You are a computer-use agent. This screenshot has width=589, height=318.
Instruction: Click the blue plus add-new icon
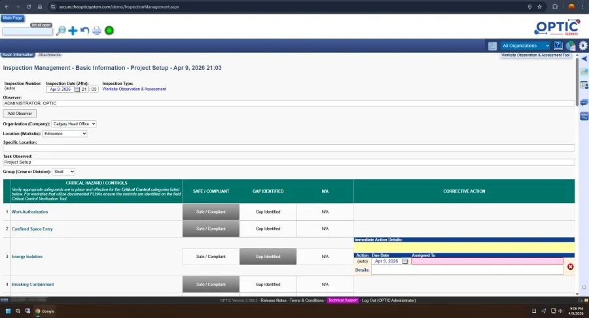[73, 31]
